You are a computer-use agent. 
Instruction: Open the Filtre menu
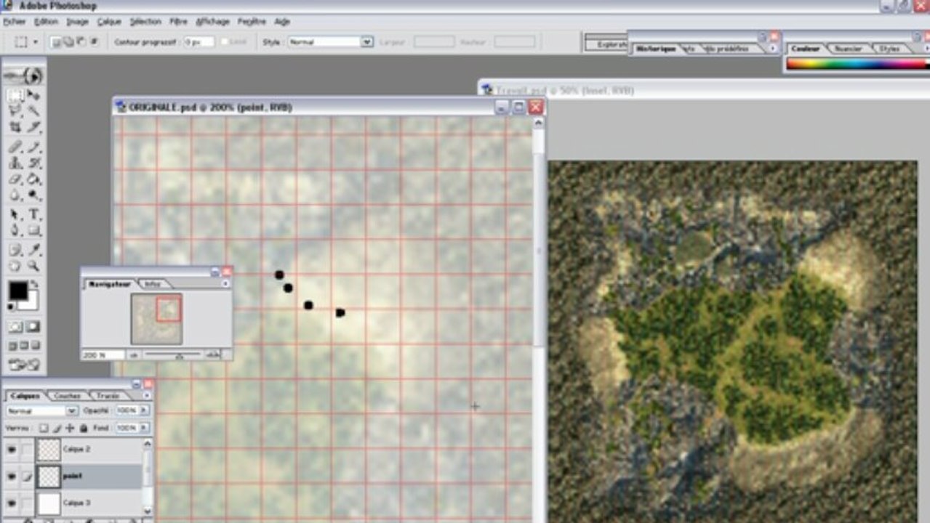[178, 22]
